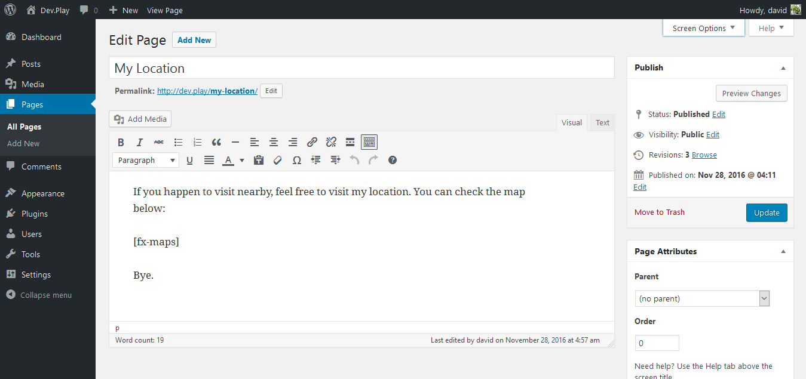Undo the last edit

(354, 160)
